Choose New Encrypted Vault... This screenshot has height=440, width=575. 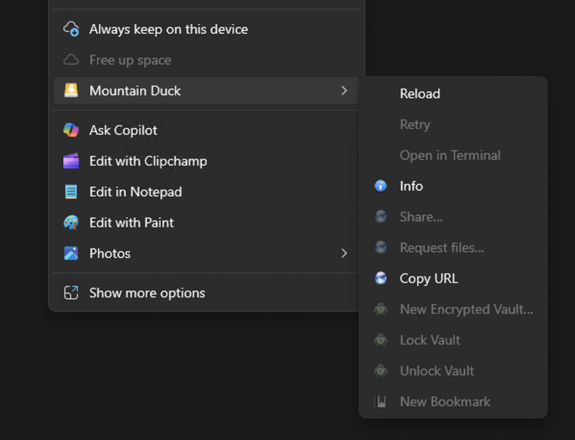click(453, 310)
